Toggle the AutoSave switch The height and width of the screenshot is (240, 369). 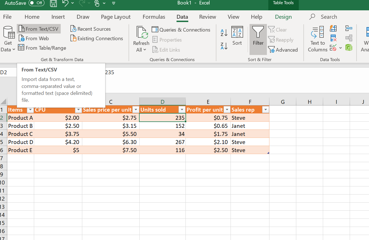pos(36,3)
